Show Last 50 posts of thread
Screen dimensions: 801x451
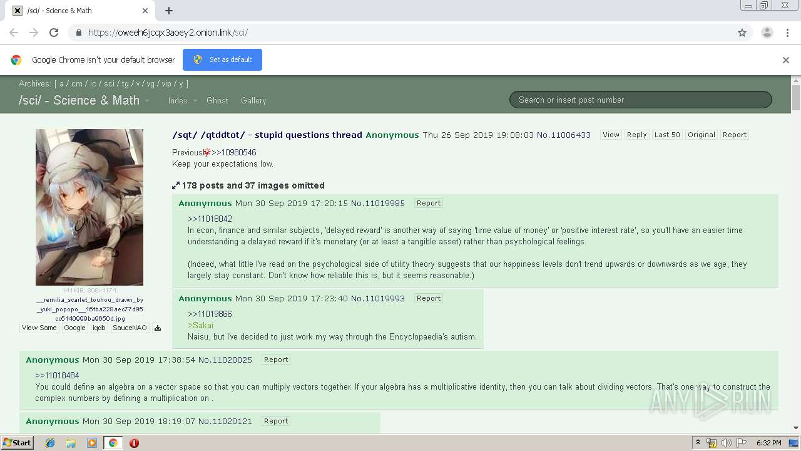pyautogui.click(x=667, y=135)
